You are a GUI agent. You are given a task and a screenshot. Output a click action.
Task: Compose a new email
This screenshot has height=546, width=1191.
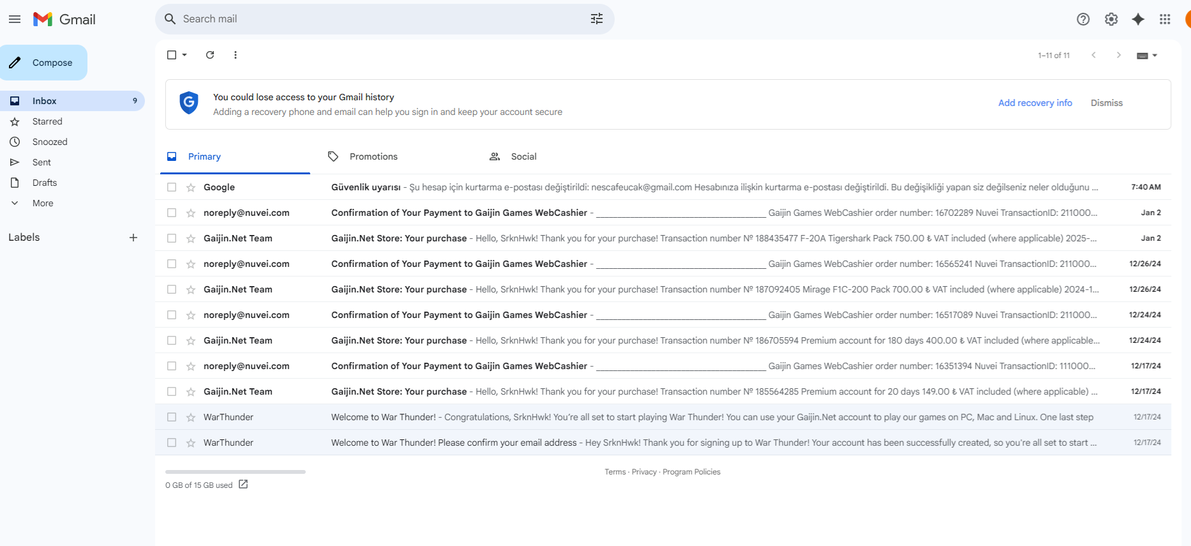43,63
